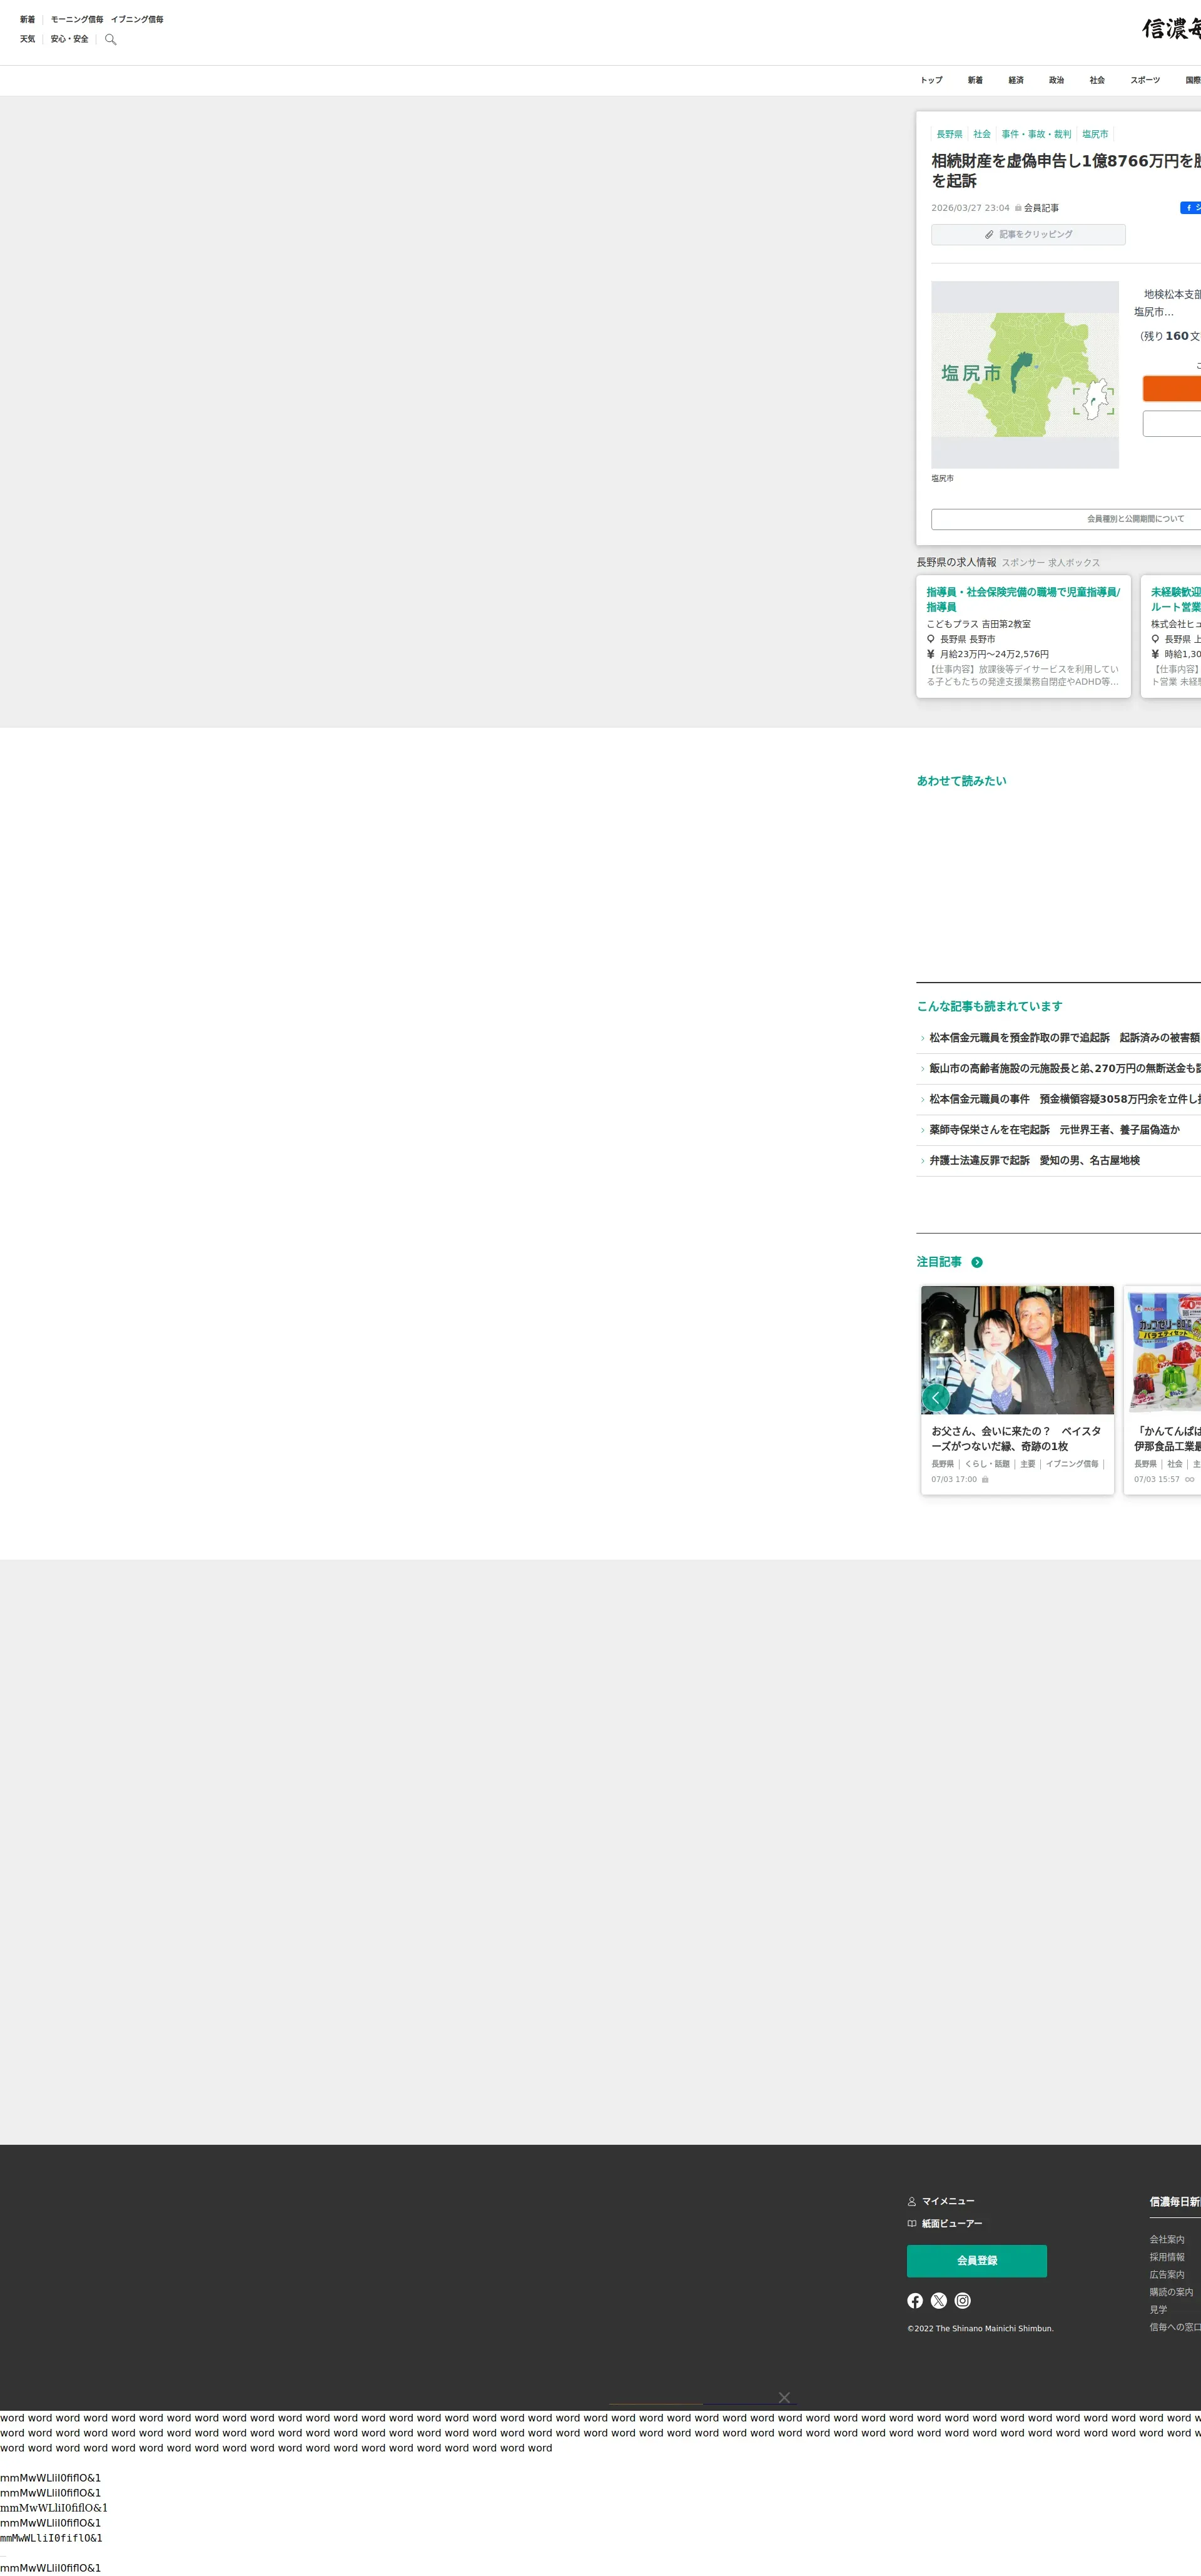Viewport: 1201px width, 2576px height.
Task: Click イブニング信毎 tag on featured card
Action: pyautogui.click(x=1072, y=1464)
